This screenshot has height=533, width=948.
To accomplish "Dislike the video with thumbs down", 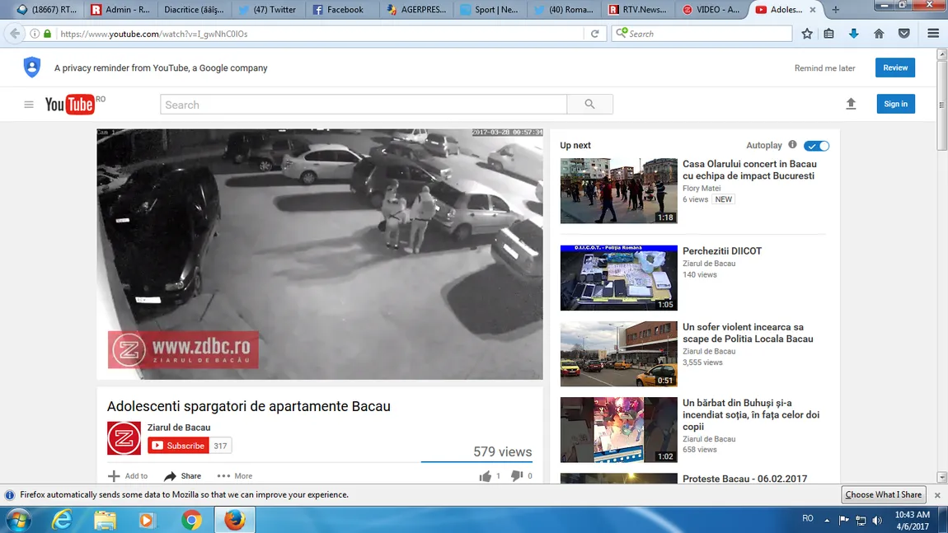I will pyautogui.click(x=516, y=476).
